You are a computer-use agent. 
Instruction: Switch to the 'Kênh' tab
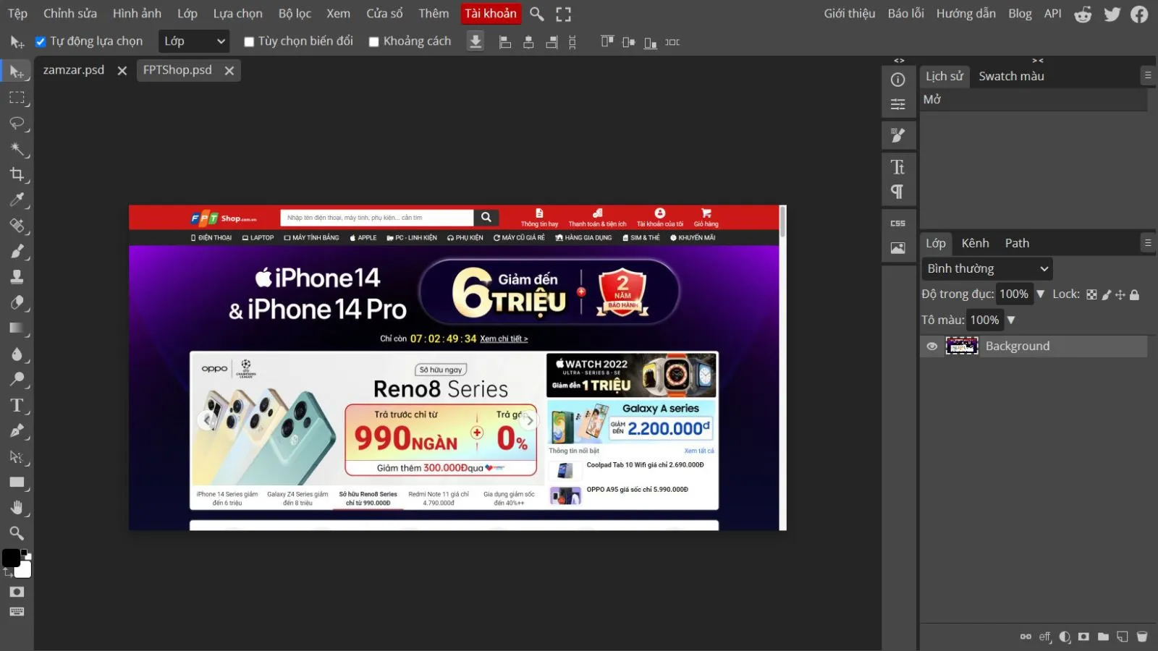click(x=975, y=243)
